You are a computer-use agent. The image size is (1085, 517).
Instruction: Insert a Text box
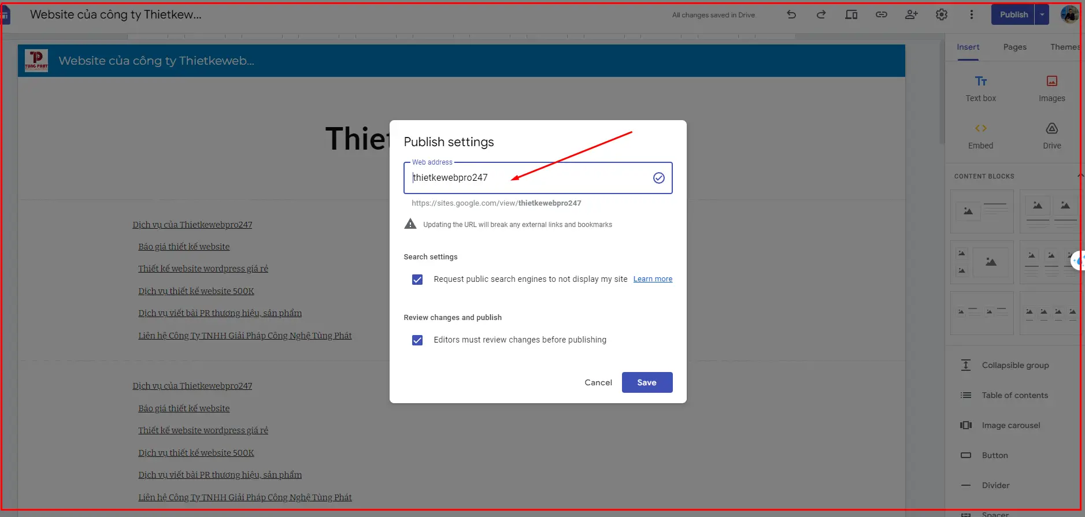point(980,88)
